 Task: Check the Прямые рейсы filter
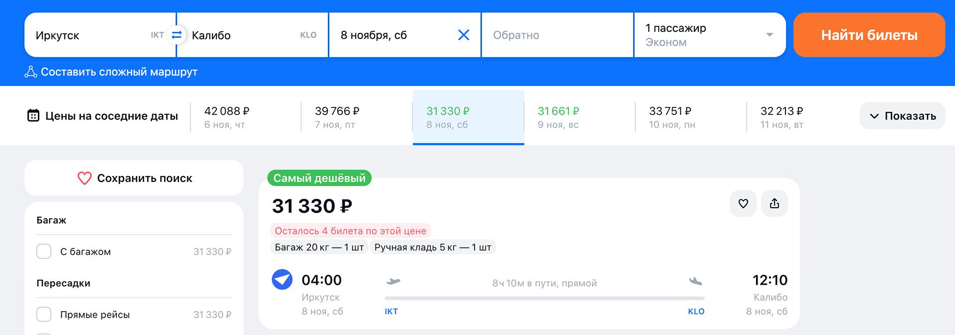[44, 315]
